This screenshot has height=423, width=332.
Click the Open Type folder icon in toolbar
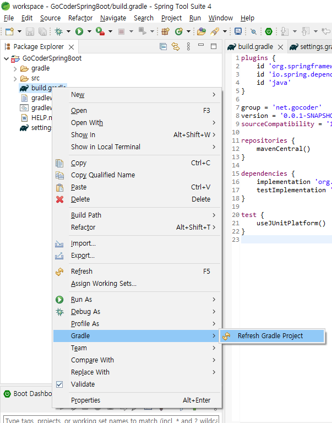(x=201, y=31)
